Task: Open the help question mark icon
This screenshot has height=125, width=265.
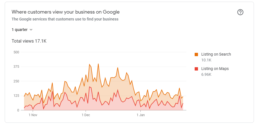Action: tap(240, 12)
